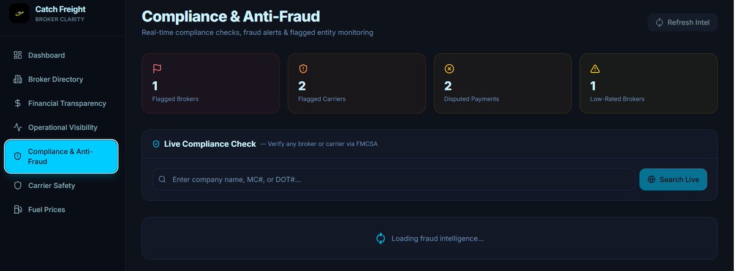Click the warning triangle on Low-Rated Brokers
The height and width of the screenshot is (271, 735).
pos(595,69)
